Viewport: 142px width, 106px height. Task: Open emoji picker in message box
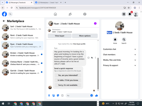91,96
